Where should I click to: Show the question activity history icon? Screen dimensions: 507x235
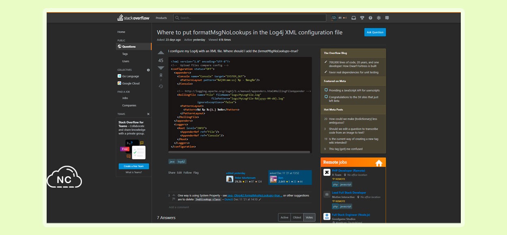coord(161,86)
